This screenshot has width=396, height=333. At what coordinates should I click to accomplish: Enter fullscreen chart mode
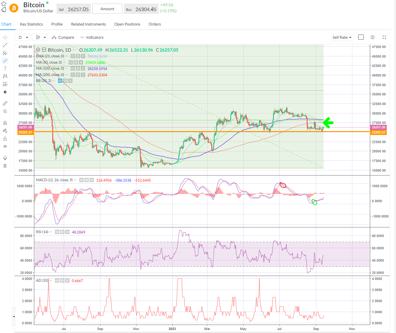point(384,37)
